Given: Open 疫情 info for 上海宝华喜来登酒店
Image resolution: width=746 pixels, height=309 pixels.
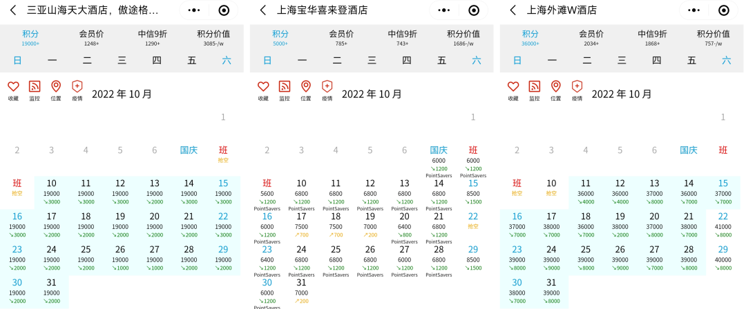Looking at the screenshot, I should (327, 90).
